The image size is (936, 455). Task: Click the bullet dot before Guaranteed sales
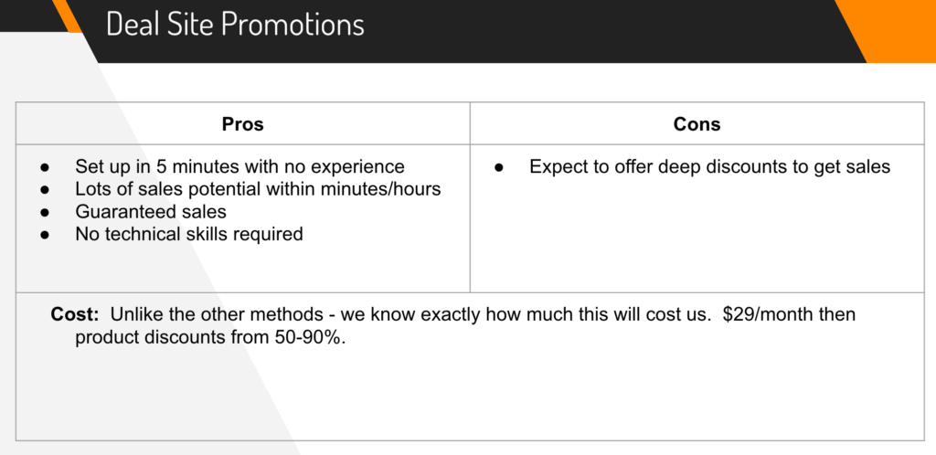click(x=44, y=212)
